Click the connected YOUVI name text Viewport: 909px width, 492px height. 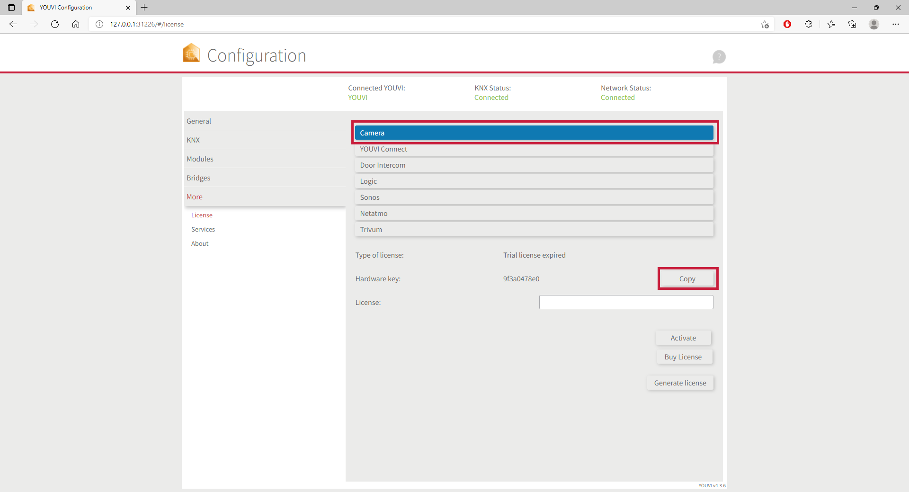[357, 98]
